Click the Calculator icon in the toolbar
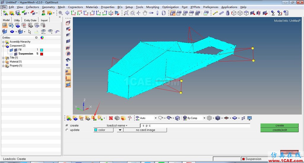The height and width of the screenshot is (163, 304). (x=286, y=13)
